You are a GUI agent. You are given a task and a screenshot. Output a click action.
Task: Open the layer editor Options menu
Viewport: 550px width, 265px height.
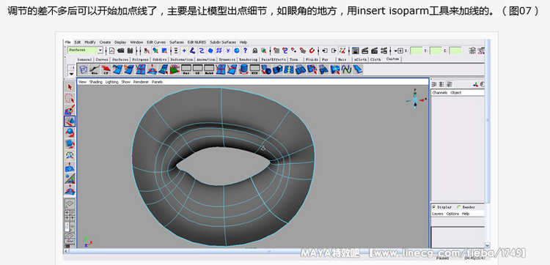tap(452, 214)
